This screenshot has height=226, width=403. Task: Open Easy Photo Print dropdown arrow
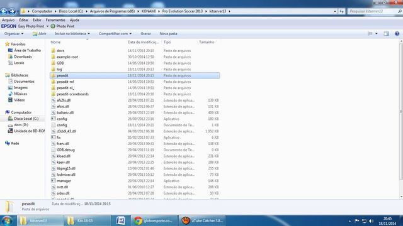[47, 26]
